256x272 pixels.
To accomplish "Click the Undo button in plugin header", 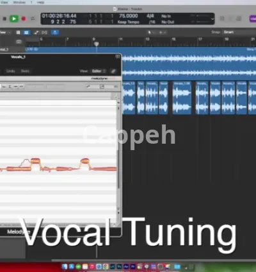I will (x=11, y=71).
